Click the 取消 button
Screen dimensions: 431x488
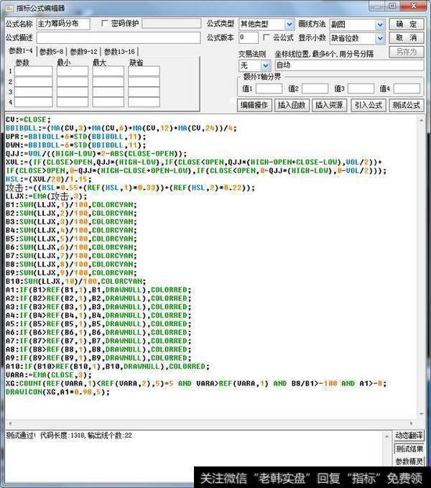(x=407, y=38)
